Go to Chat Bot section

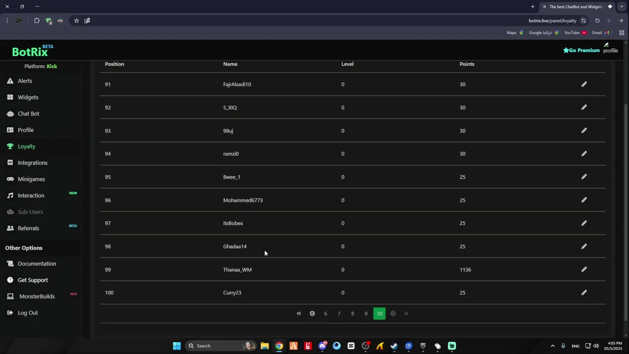click(x=29, y=114)
